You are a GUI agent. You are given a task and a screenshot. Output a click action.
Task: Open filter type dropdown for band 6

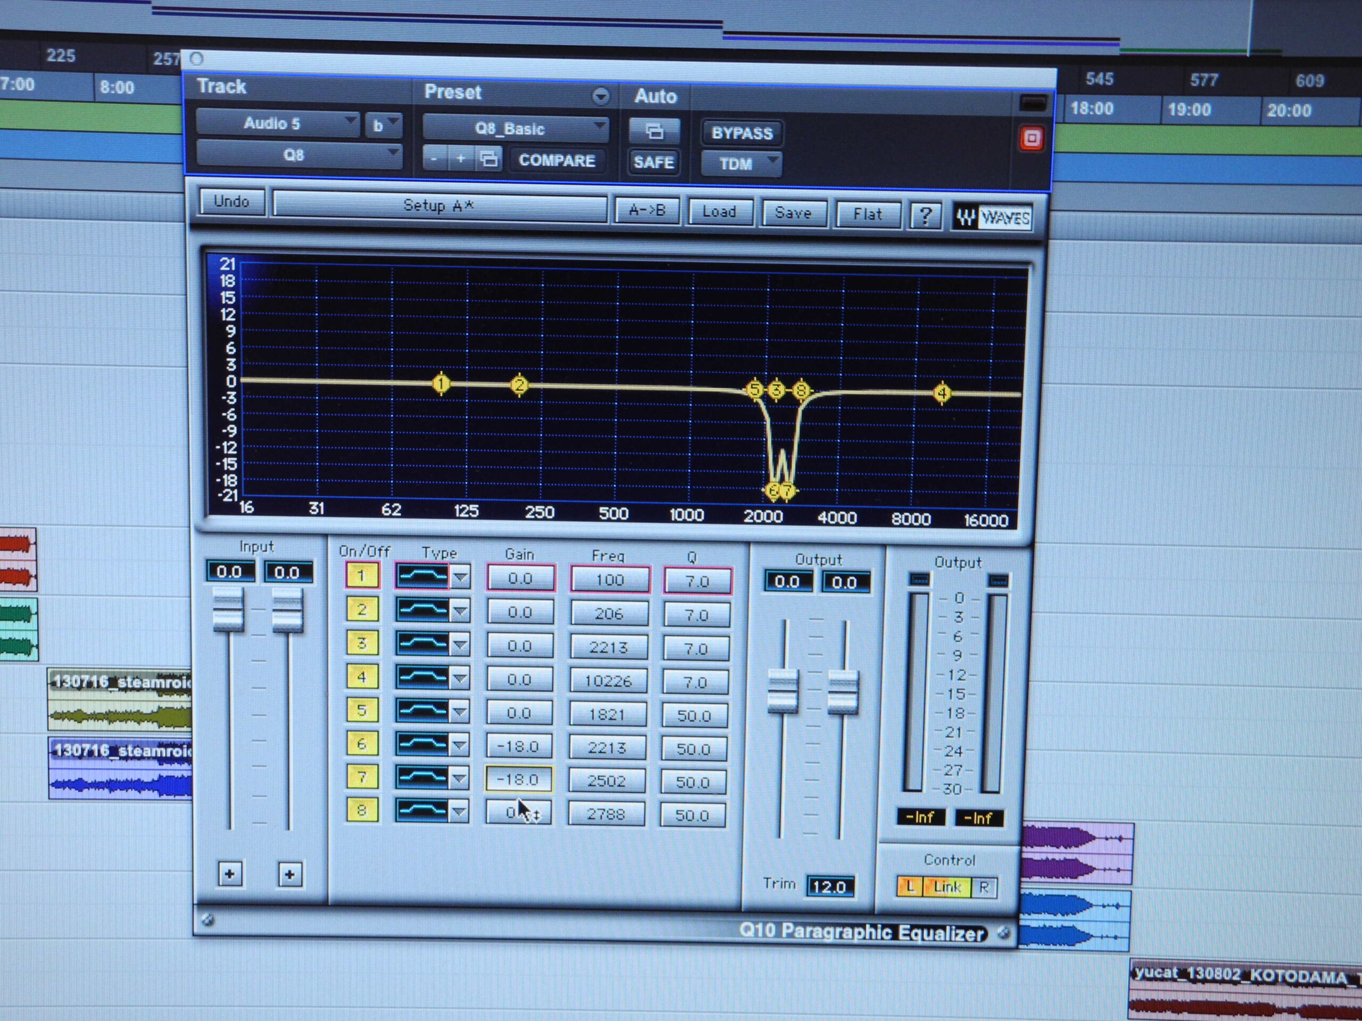(x=459, y=746)
